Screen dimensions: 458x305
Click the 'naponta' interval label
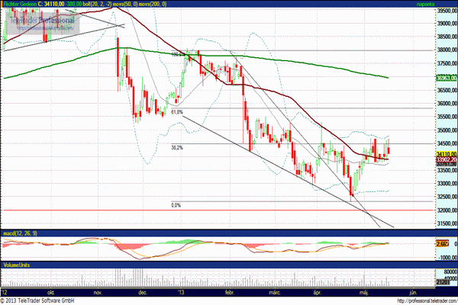pyautogui.click(x=426, y=4)
